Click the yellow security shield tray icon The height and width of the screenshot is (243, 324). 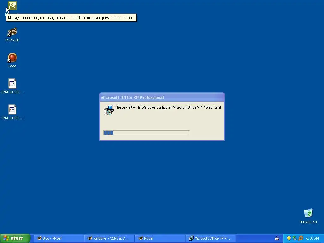[289, 238]
